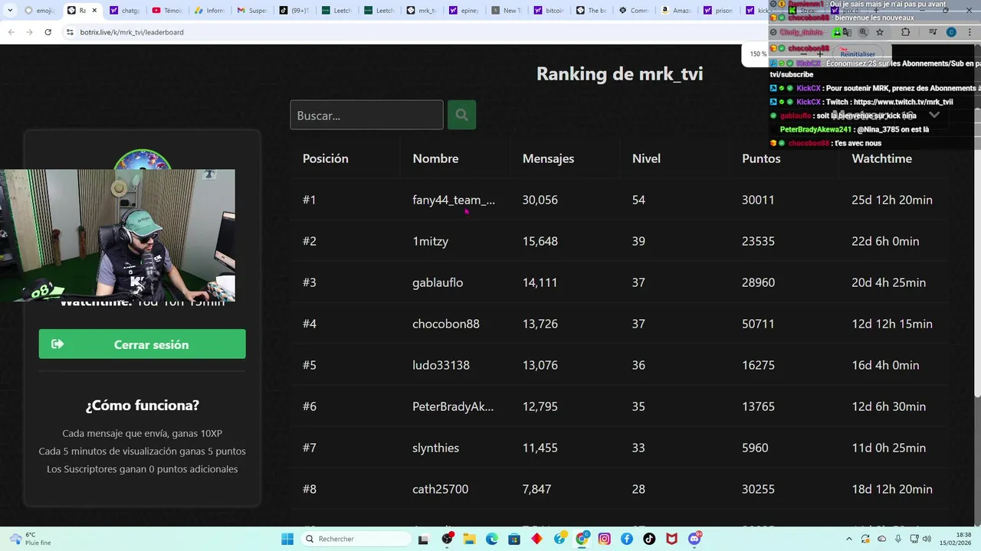The width and height of the screenshot is (981, 551).
Task: Bookmark this page with the star icon
Action: point(880,32)
